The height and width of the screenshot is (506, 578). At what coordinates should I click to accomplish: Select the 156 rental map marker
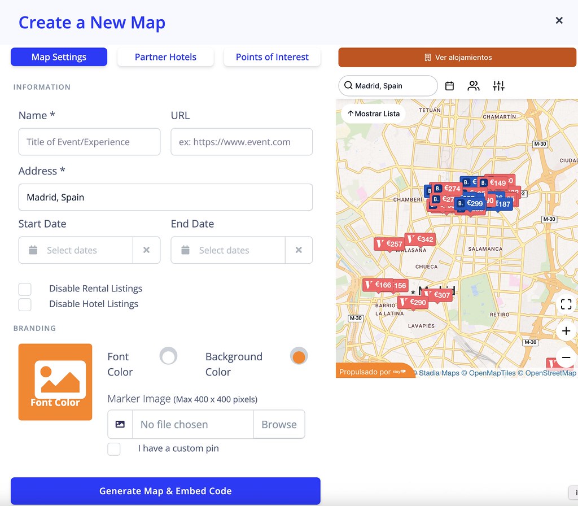point(400,285)
